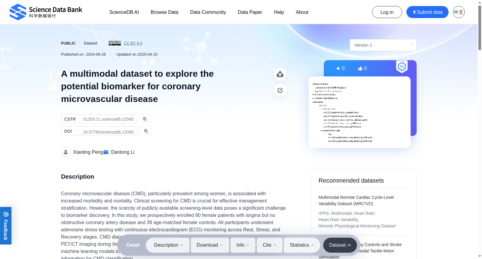
Task: Open Data Paper menu
Action: click(x=250, y=12)
